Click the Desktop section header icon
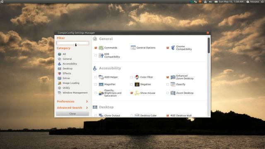265x149 pixels. click(95, 107)
